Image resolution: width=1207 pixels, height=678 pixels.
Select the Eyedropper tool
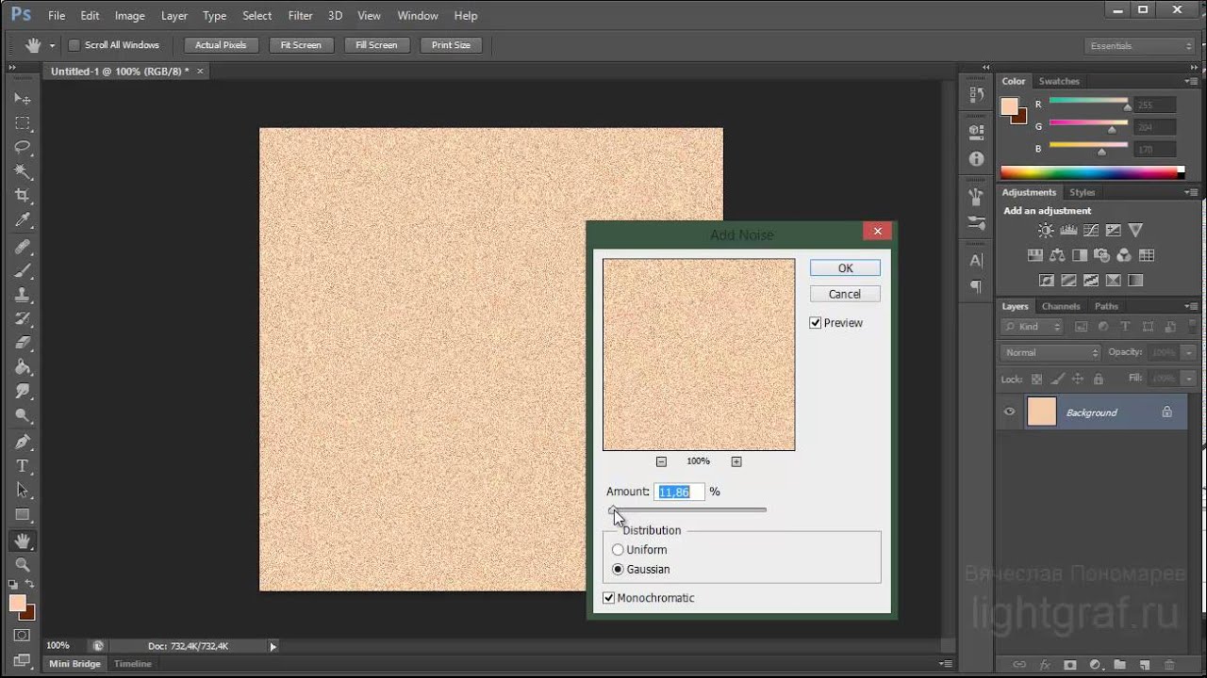pos(23,220)
